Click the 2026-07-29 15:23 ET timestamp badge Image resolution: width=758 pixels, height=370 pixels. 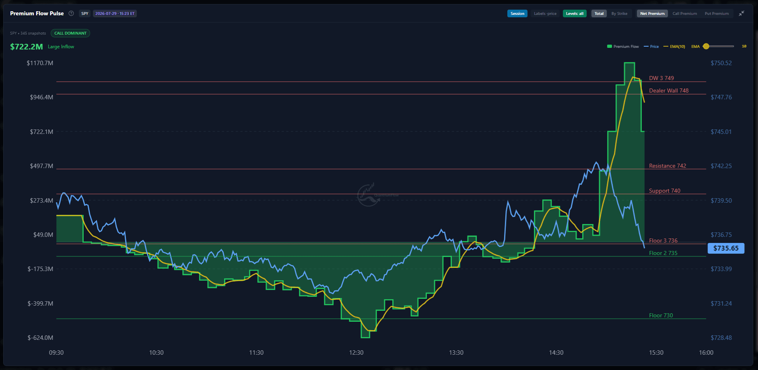[x=115, y=14]
